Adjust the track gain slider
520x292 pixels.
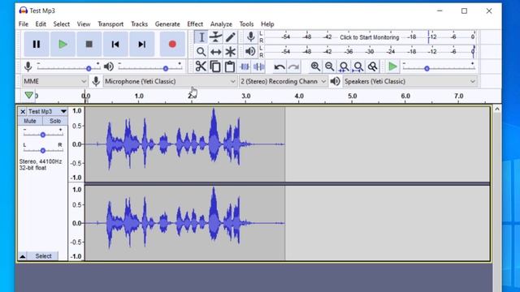(x=42, y=134)
